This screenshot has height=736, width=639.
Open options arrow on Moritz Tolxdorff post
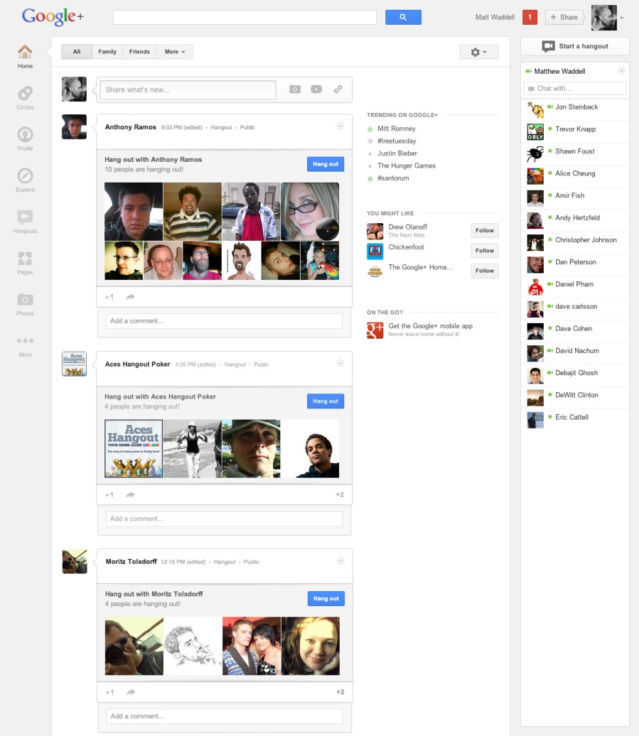[x=340, y=560]
